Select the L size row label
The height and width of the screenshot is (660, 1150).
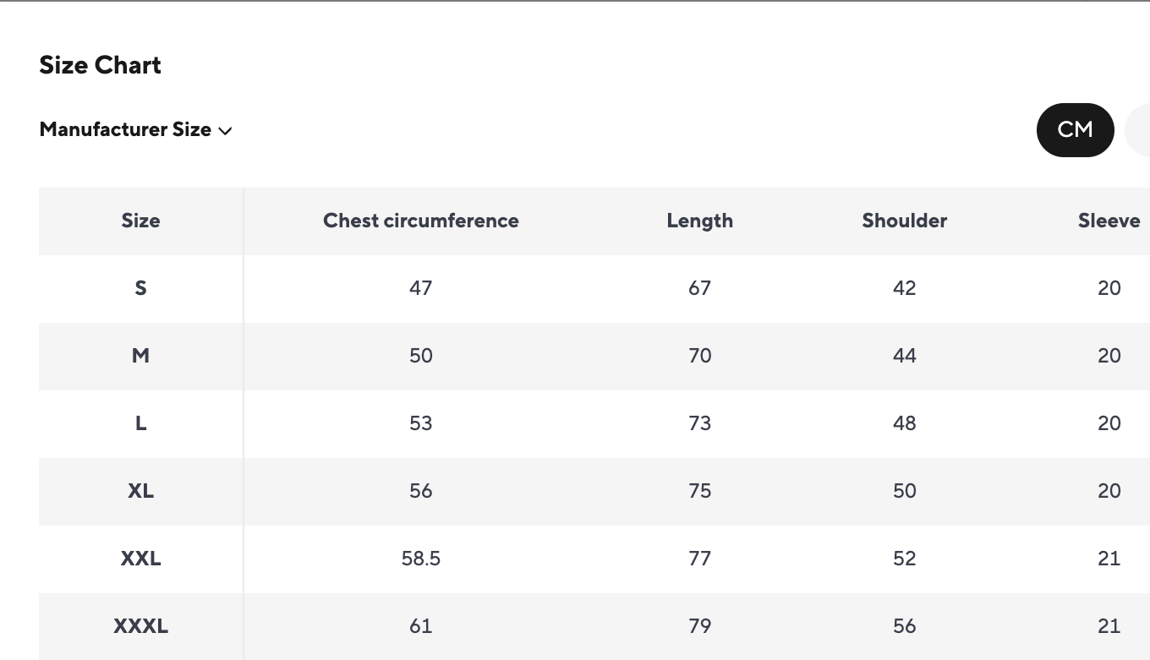coord(140,423)
